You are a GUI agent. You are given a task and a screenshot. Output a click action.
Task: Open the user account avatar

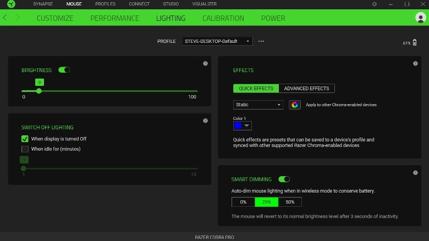(x=420, y=18)
